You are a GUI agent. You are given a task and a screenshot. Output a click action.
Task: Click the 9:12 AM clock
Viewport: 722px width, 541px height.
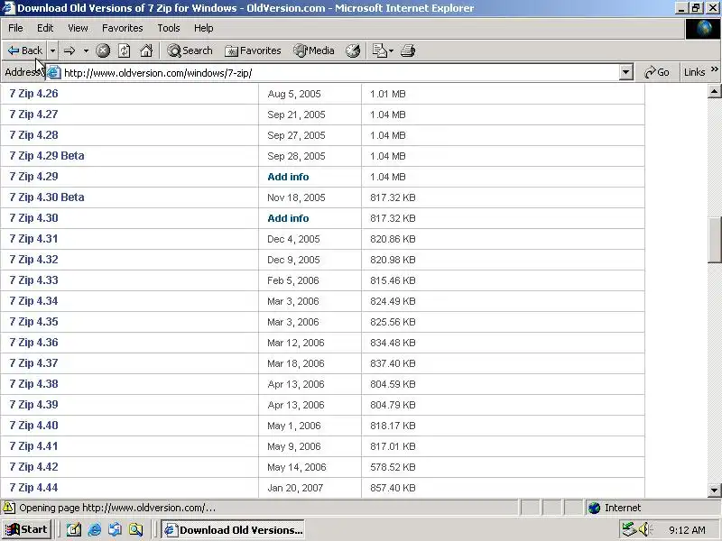pos(687,530)
